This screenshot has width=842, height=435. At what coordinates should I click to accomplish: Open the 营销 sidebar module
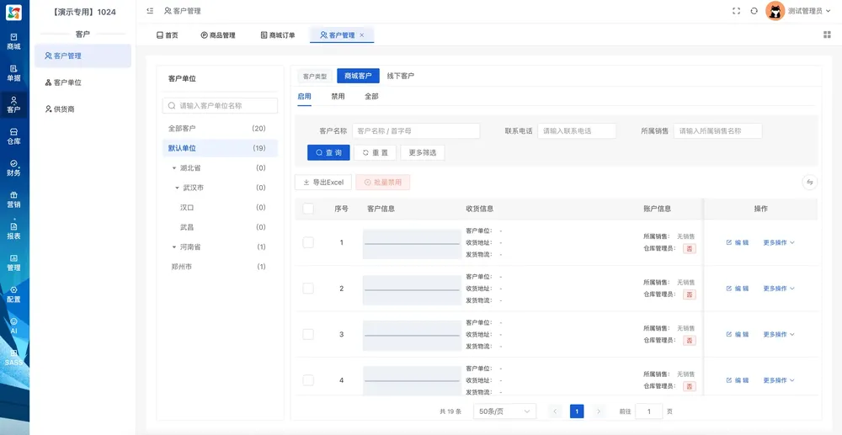(14, 199)
